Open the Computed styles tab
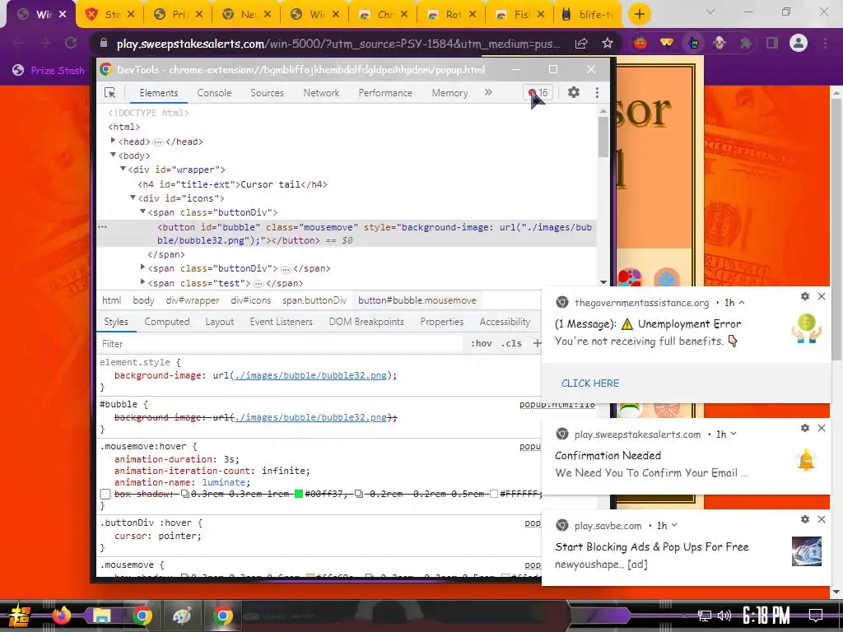This screenshot has width=843, height=632. pos(166,322)
